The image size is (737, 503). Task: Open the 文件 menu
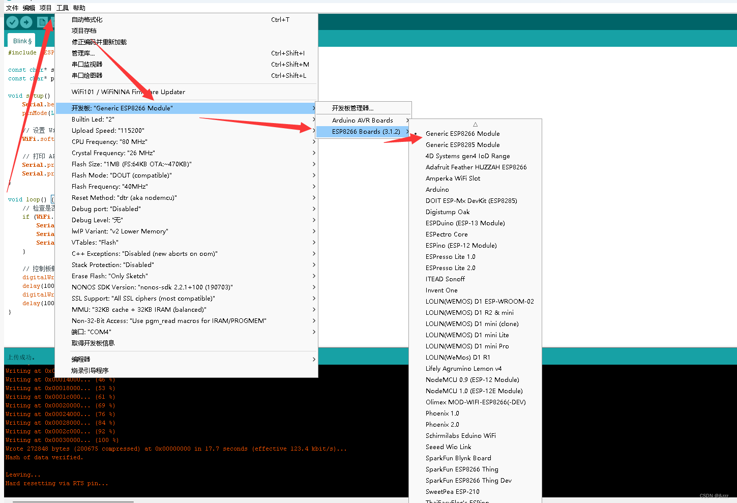[12, 8]
